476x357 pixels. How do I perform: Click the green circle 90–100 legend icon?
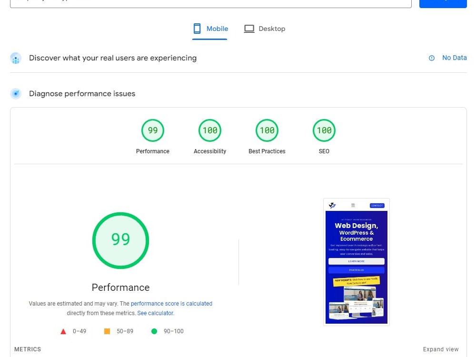154,331
